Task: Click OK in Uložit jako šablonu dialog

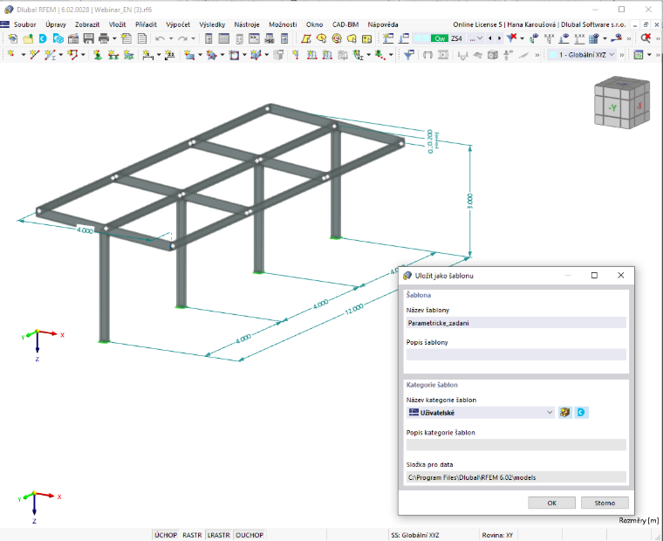Action: coord(552,503)
